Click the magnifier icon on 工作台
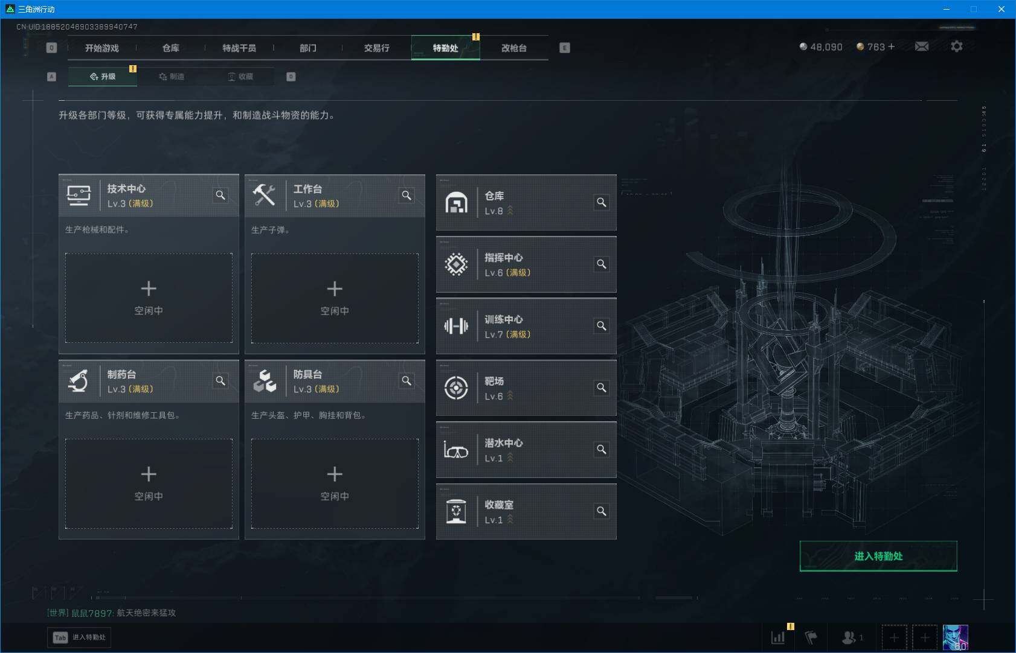The image size is (1016, 653). point(407,195)
